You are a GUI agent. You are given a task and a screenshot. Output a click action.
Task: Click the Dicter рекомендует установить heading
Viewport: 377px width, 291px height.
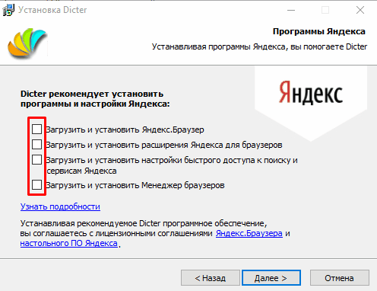coord(95,99)
